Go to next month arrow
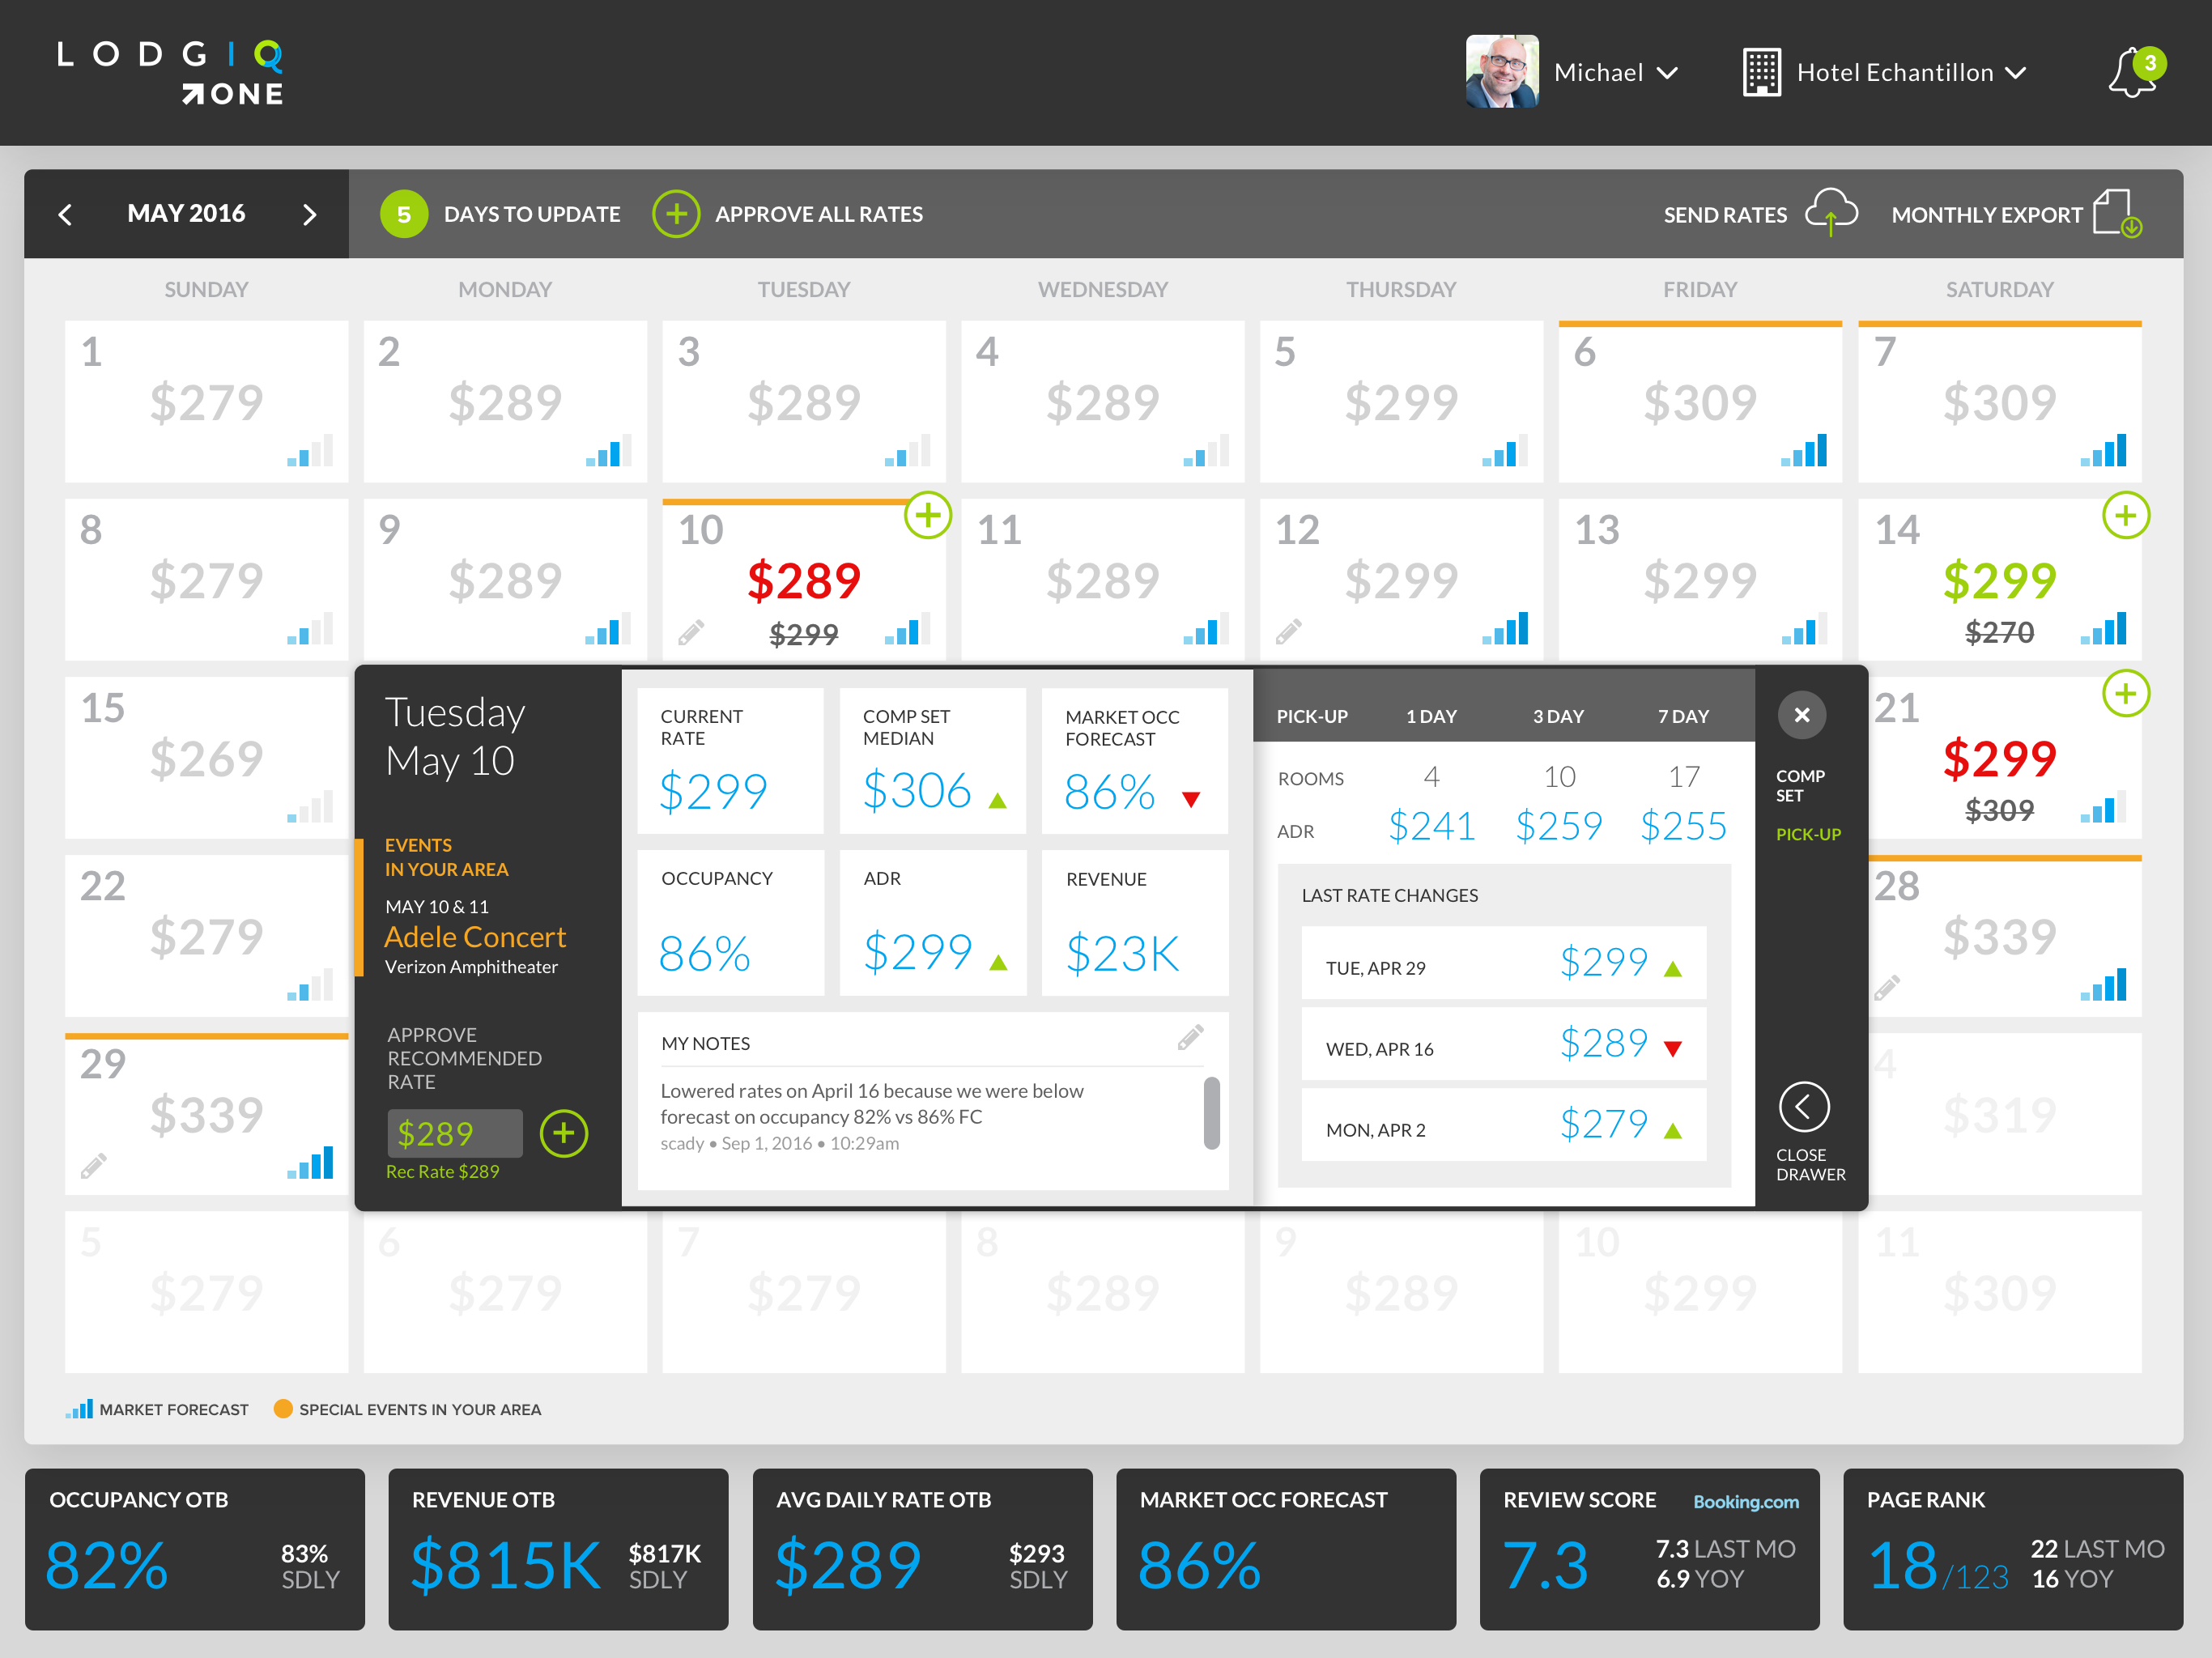The height and width of the screenshot is (1658, 2212). [x=310, y=214]
